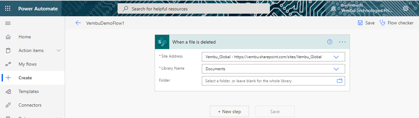Click Vembu Technologies environment name
The image size is (419, 118).
coord(367,11)
